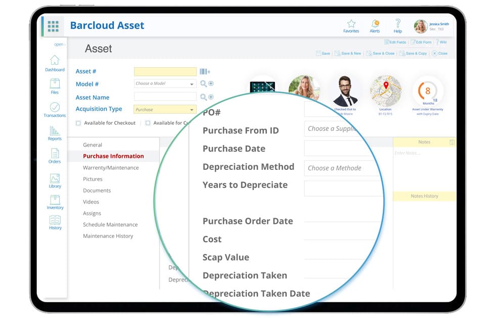Open Reports in sidebar
The width and height of the screenshot is (494, 318).
pos(55,133)
